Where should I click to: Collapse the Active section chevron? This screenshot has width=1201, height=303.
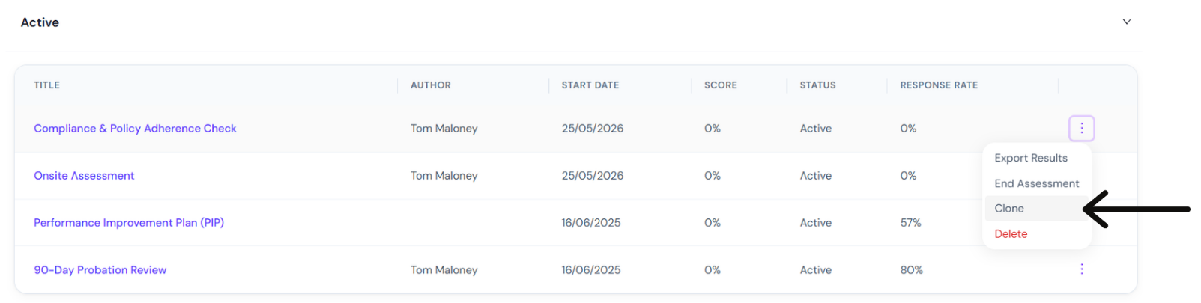(x=1126, y=22)
